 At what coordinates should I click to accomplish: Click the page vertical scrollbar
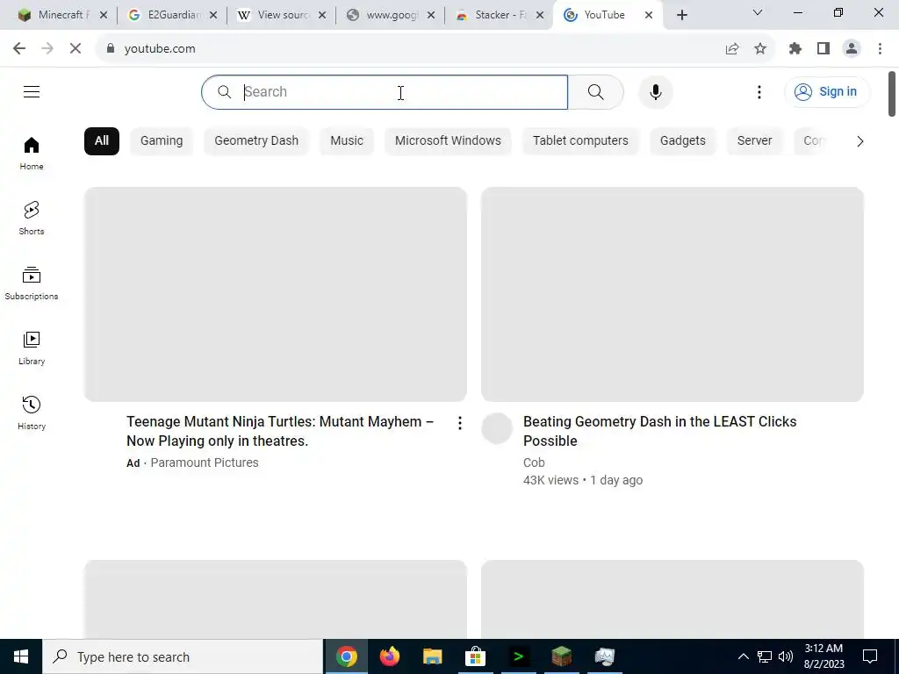pos(892,93)
